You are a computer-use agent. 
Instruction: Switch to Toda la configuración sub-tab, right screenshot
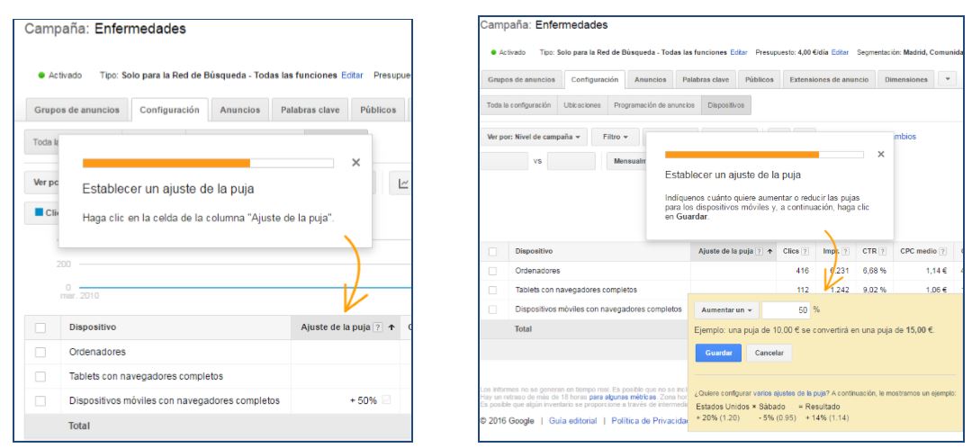(519, 105)
